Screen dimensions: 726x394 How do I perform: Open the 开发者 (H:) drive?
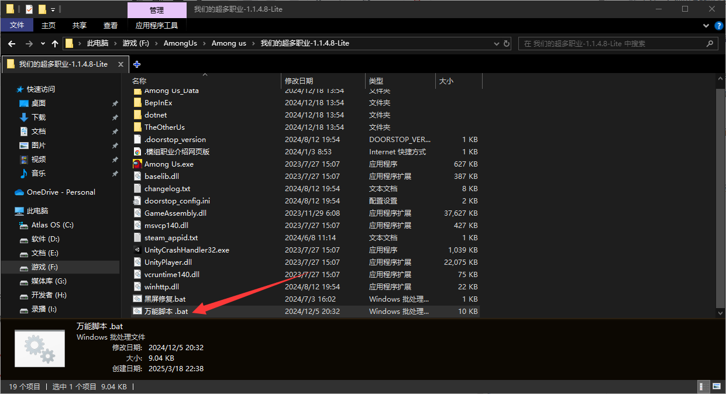49,295
